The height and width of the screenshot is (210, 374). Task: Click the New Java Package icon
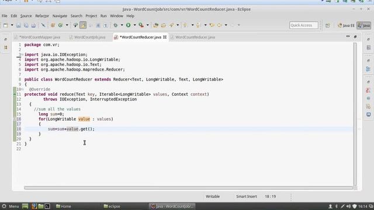coord(53,25)
